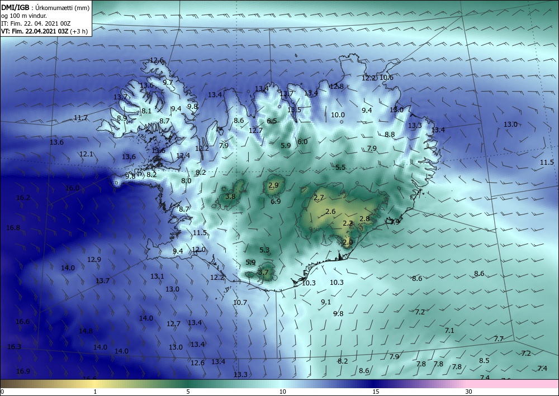559x396 pixels.
Task: Click the color scale label 15
Action: [376, 392]
